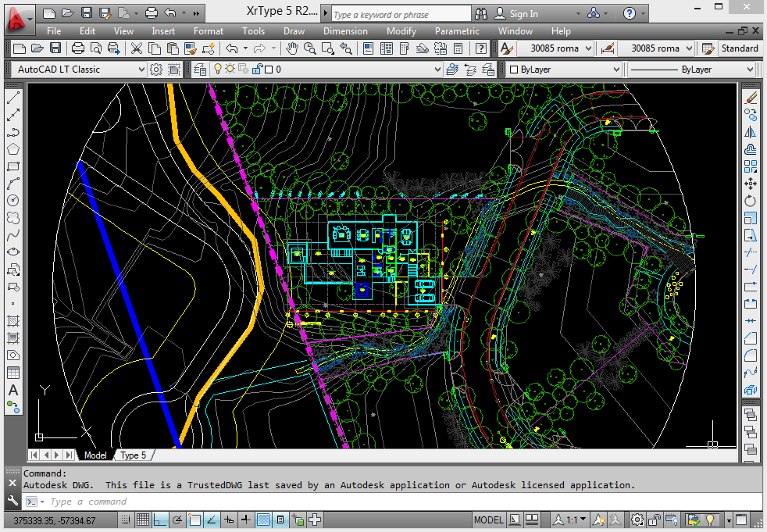Activate the Pan hand tool
This screenshot has width=767, height=532.
click(292, 48)
